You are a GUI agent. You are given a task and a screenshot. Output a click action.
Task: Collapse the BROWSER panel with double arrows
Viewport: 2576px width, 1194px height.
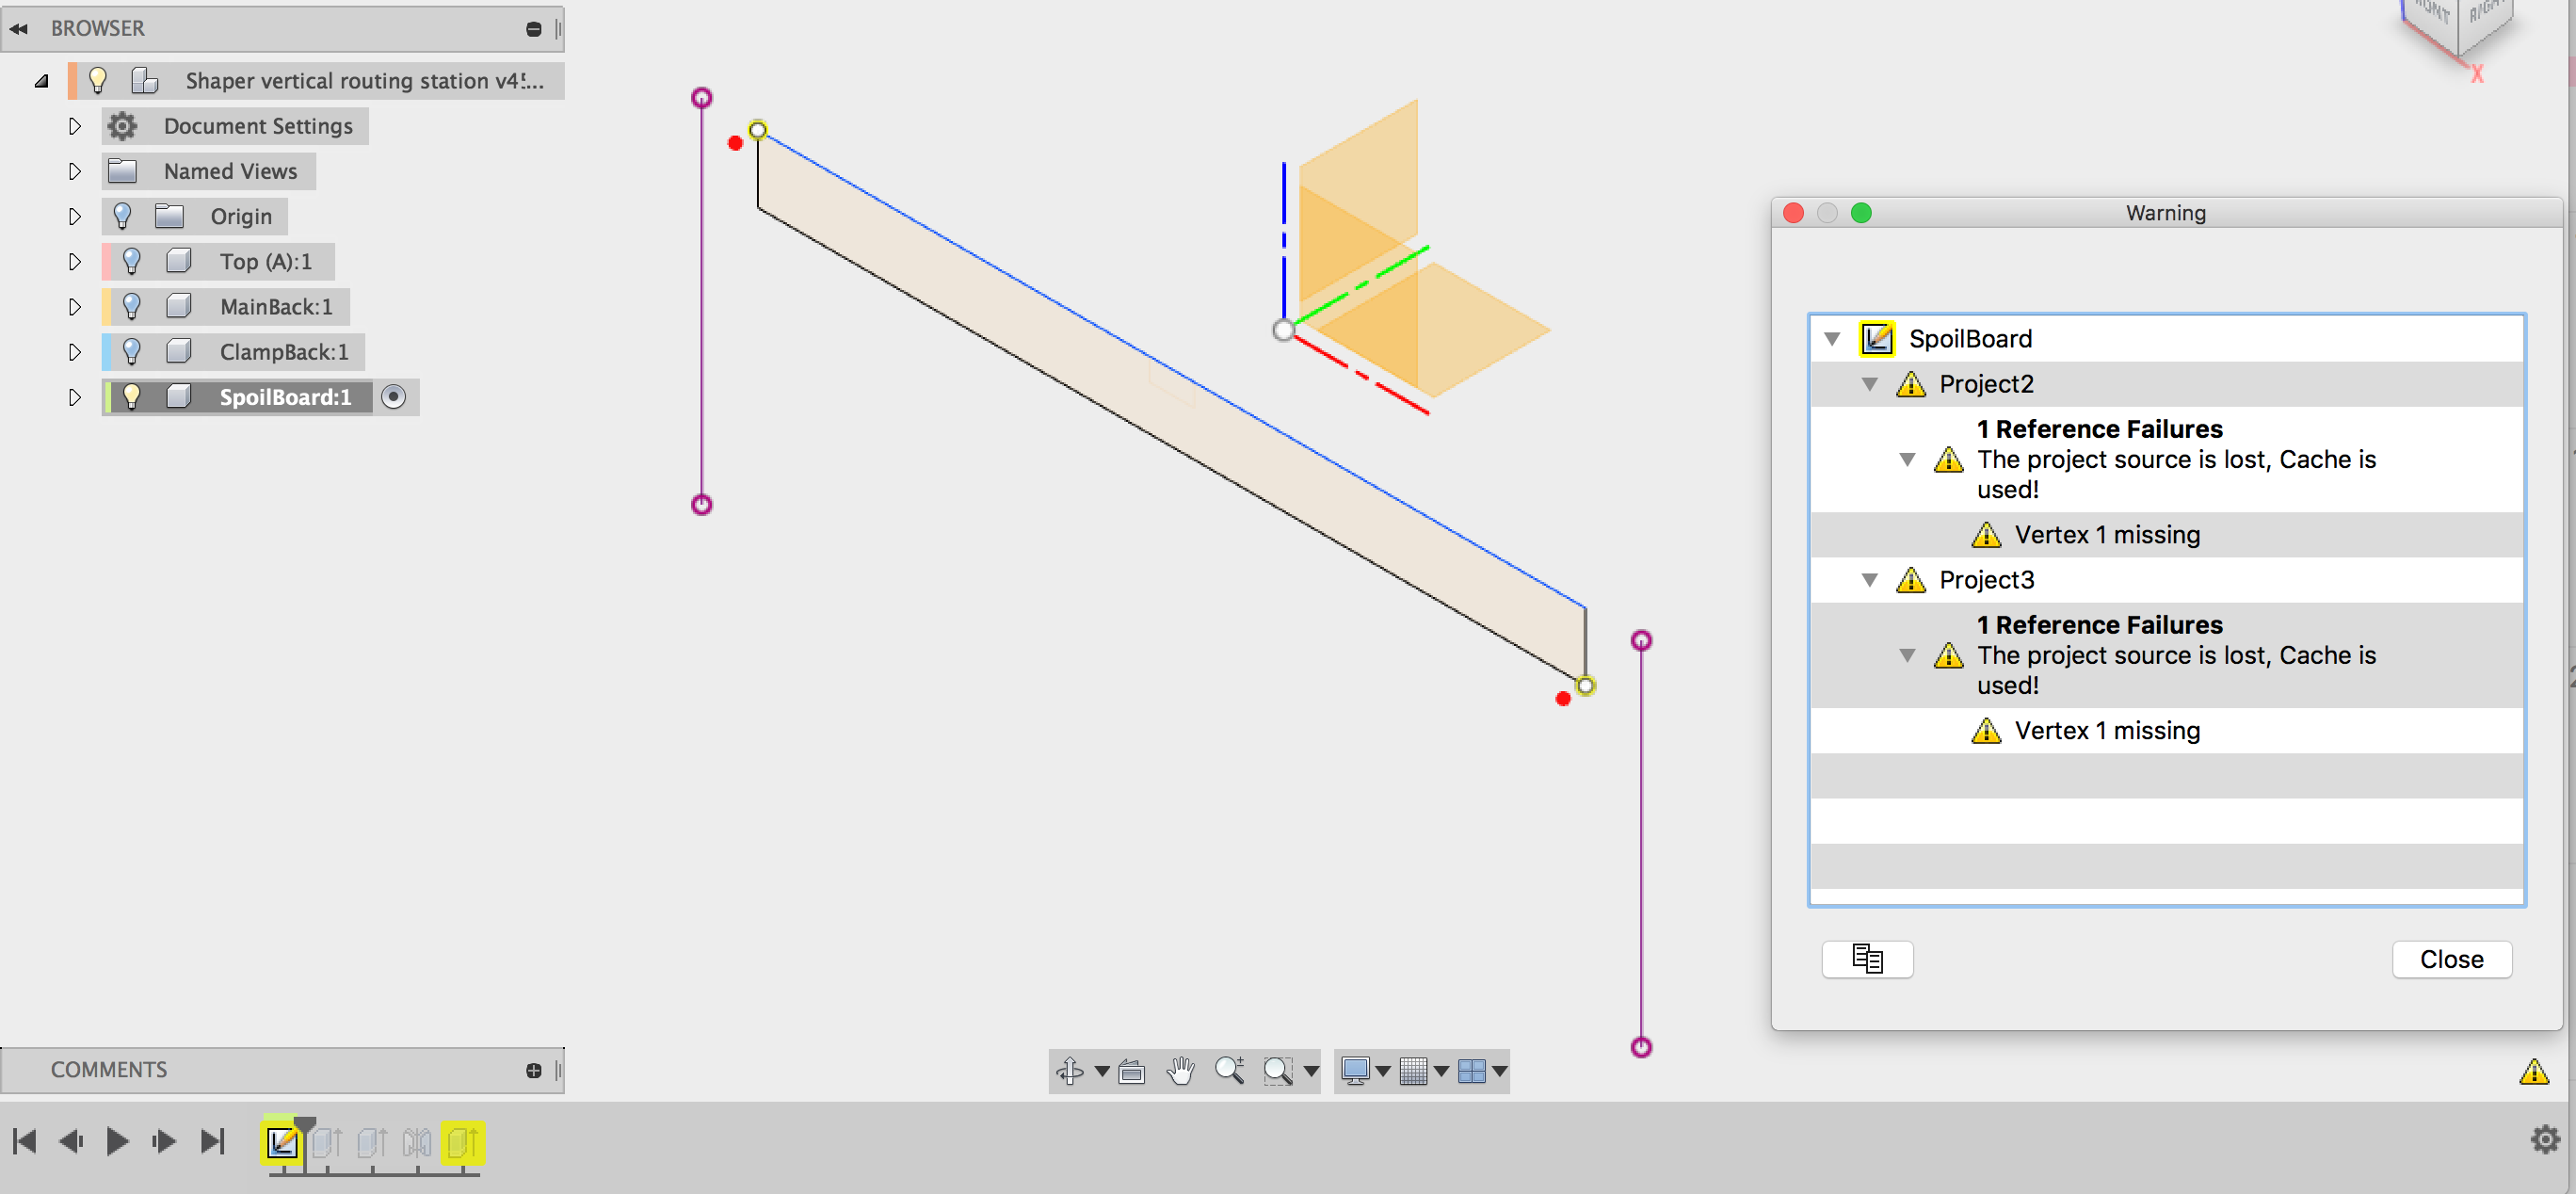click(18, 29)
